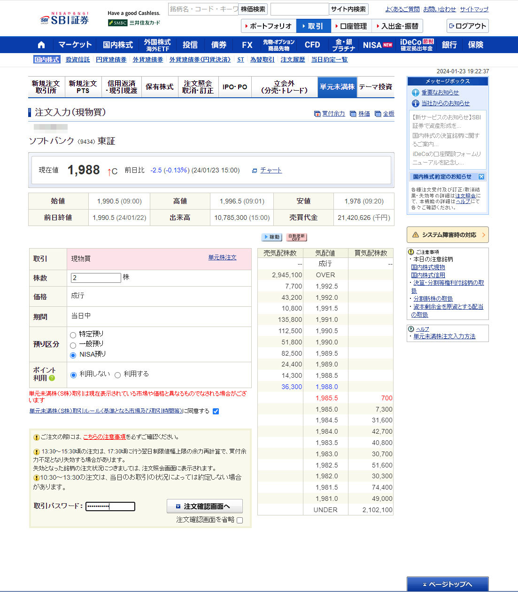Close the 国内株式約定のお知らせ panel with X
This screenshot has height=592, width=518.
tap(481, 177)
